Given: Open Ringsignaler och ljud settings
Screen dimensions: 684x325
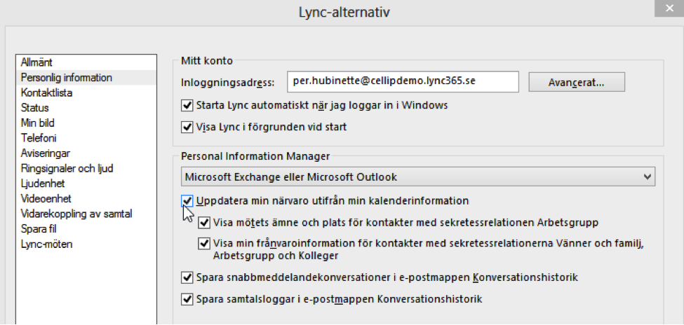Looking at the screenshot, I should (67, 168).
